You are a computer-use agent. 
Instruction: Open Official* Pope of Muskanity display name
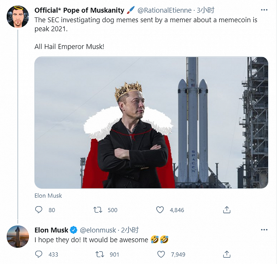pos(79,10)
